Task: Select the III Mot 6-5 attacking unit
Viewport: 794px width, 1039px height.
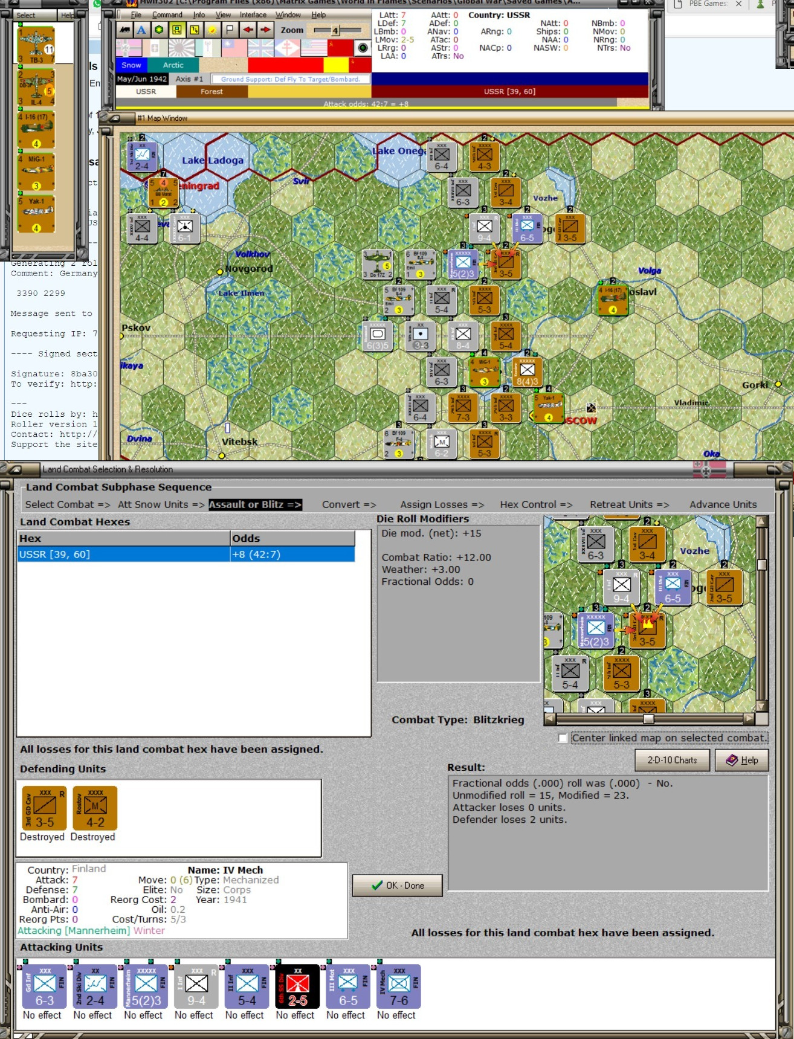Action: pos(348,986)
